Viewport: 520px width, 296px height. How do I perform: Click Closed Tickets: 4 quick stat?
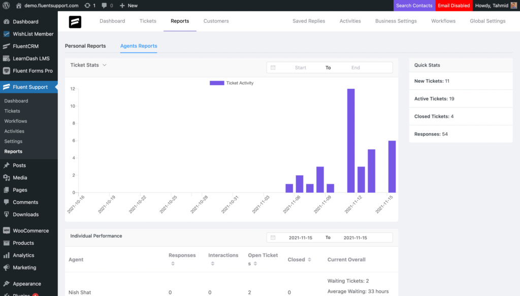point(461,116)
